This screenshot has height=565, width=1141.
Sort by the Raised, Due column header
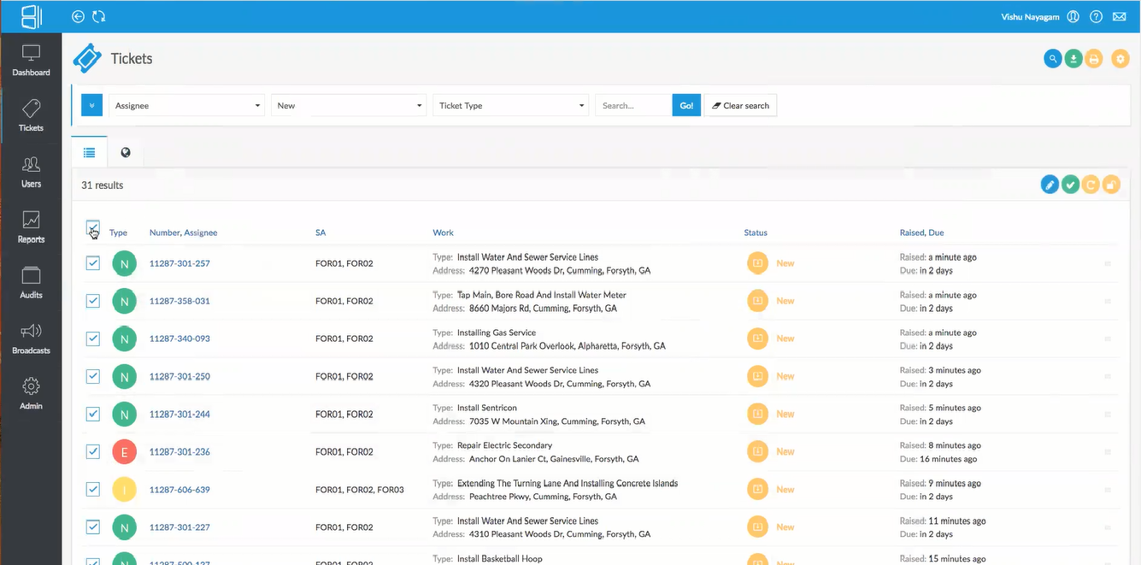[921, 232]
